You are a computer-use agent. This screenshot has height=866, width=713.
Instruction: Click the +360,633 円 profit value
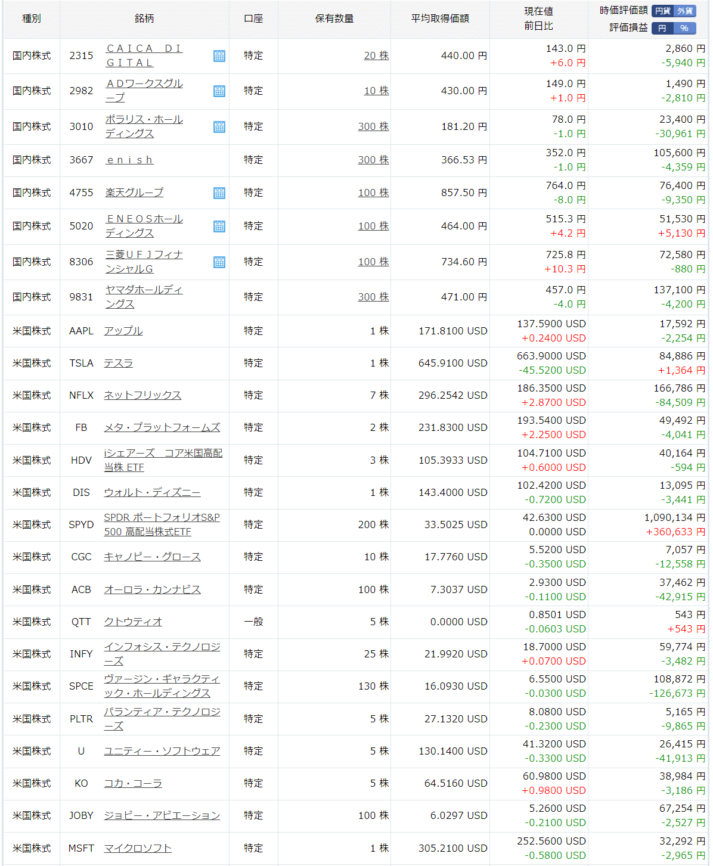[x=675, y=532]
